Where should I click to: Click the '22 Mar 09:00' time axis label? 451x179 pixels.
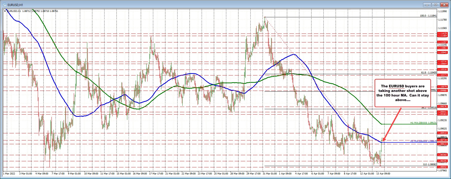pyautogui.click(x=188, y=174)
